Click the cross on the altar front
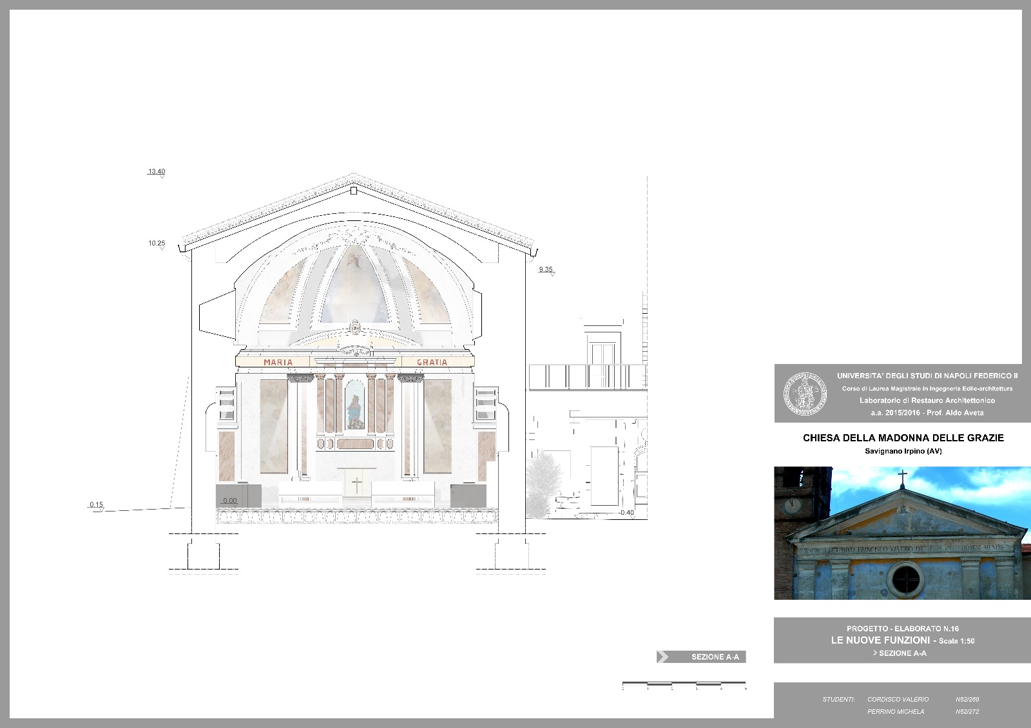Image resolution: width=1031 pixels, height=728 pixels. click(356, 484)
